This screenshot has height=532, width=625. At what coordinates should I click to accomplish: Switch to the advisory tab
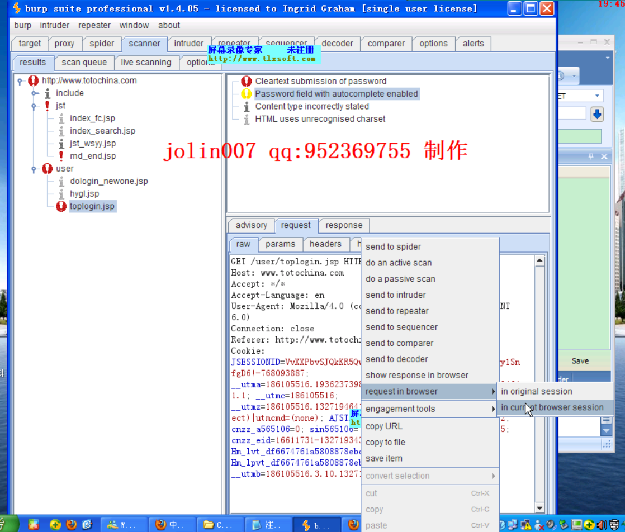(252, 226)
